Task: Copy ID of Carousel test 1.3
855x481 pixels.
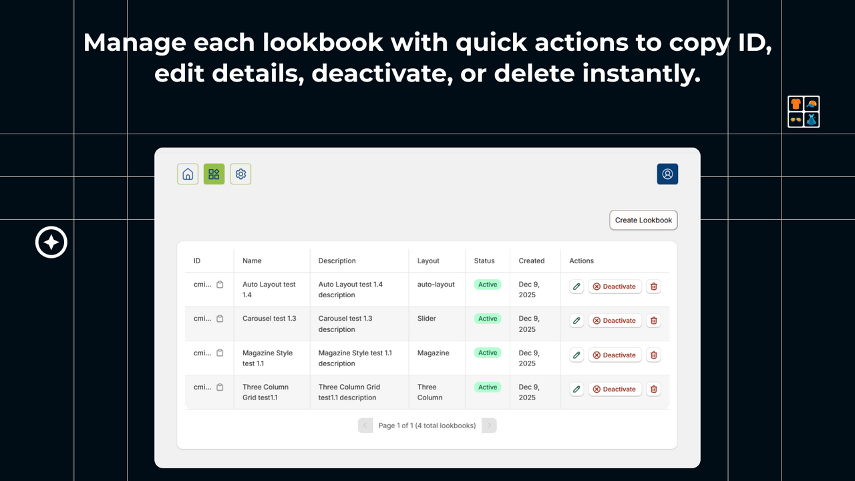Action: click(x=220, y=319)
